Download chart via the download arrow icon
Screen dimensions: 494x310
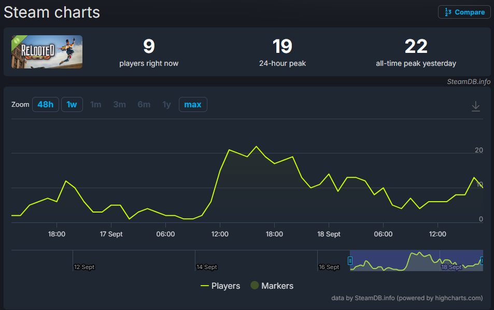click(476, 106)
